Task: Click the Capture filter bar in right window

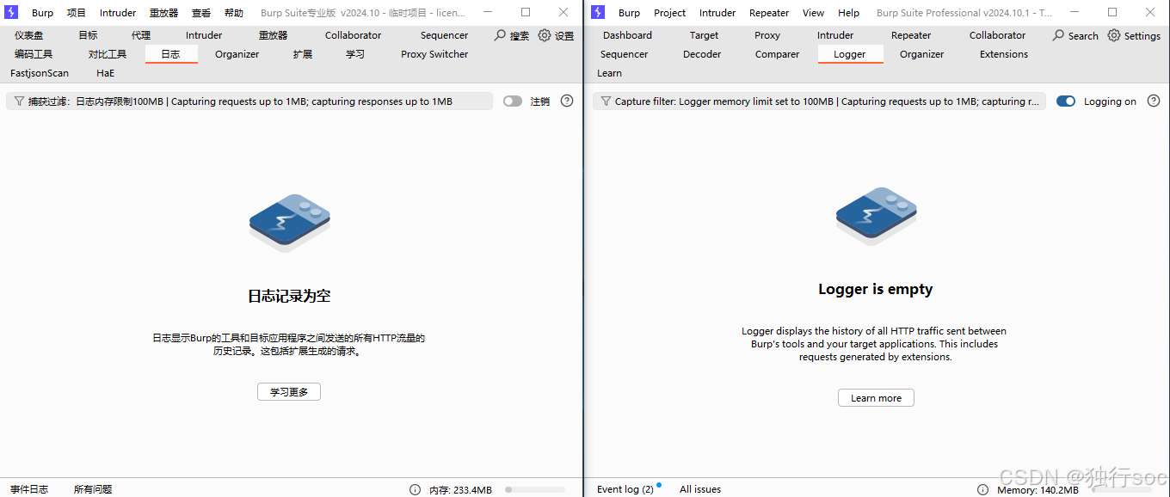Action: (819, 101)
